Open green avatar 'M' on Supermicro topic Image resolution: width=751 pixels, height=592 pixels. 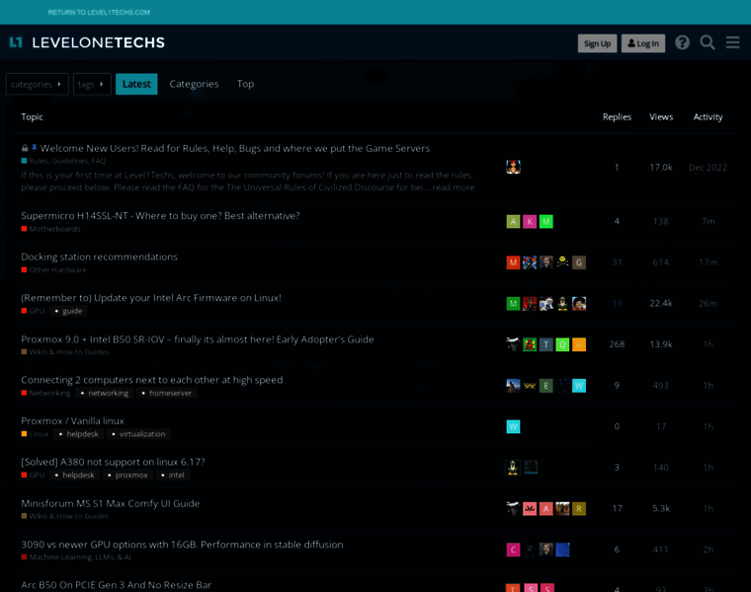[546, 221]
